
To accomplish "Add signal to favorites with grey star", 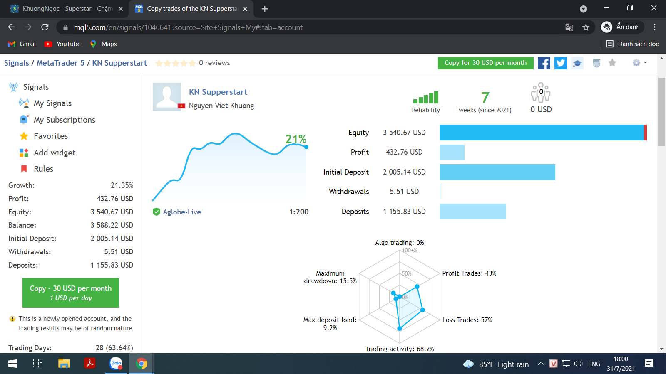I will 612,63.
